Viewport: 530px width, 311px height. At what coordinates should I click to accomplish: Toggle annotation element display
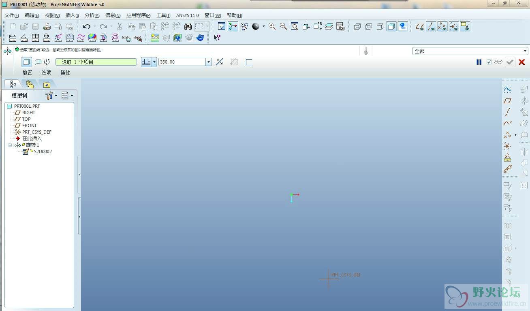point(465,27)
